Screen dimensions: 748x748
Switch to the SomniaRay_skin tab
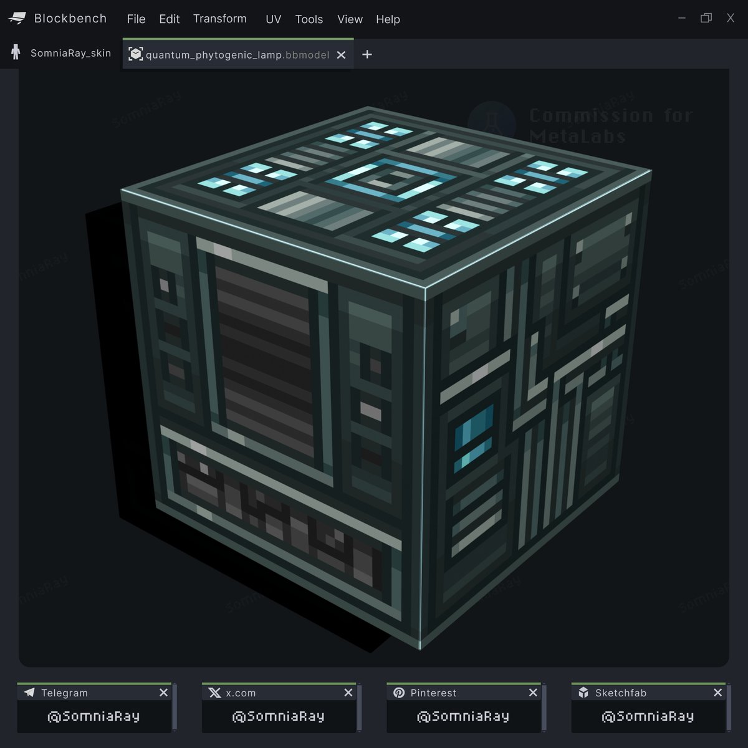click(x=61, y=53)
